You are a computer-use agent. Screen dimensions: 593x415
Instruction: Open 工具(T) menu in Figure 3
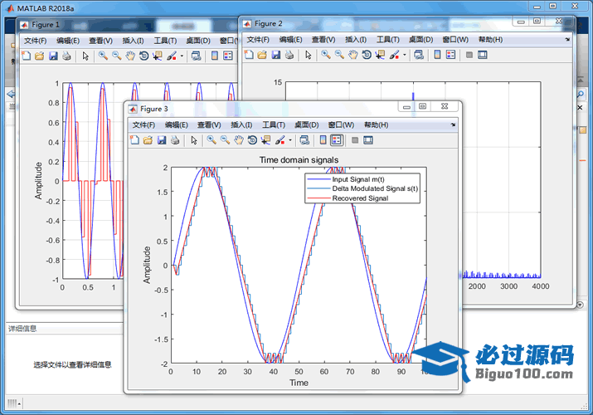click(x=274, y=124)
